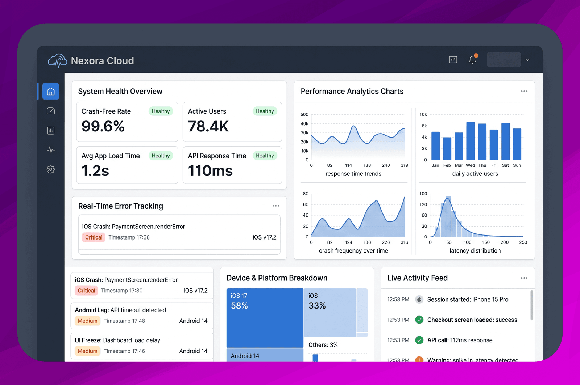Open Real-Time Error Tracking options menu
The height and width of the screenshot is (385, 580).
tap(275, 206)
